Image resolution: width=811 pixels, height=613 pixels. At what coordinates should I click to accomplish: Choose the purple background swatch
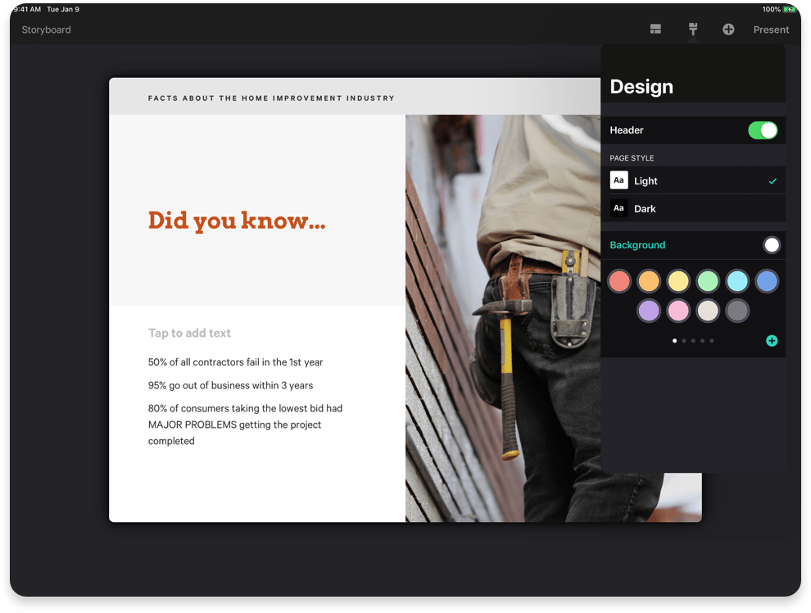[649, 311]
